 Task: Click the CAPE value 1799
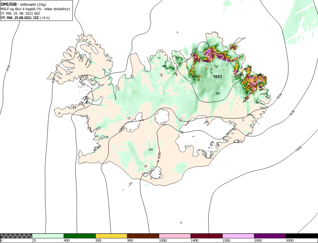click(x=240, y=75)
